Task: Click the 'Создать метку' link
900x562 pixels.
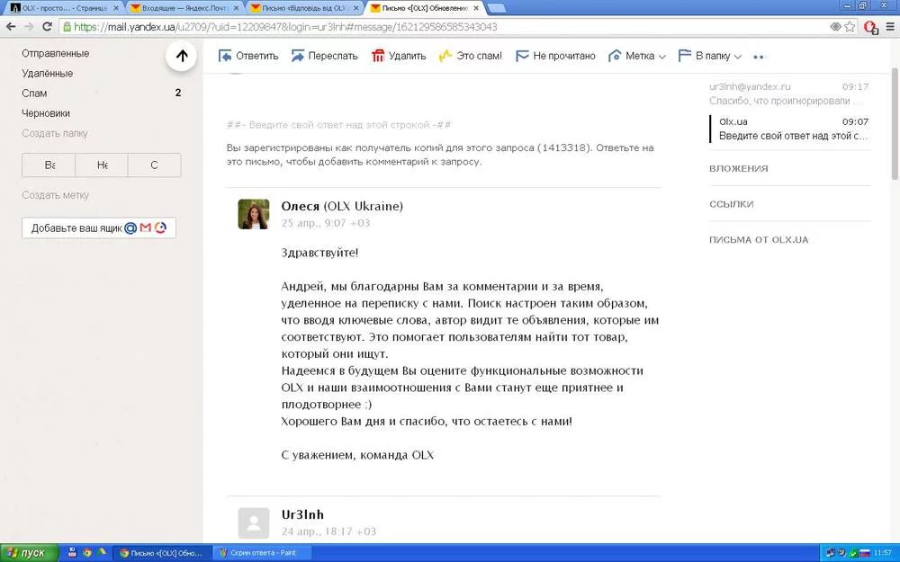Action: (55, 195)
